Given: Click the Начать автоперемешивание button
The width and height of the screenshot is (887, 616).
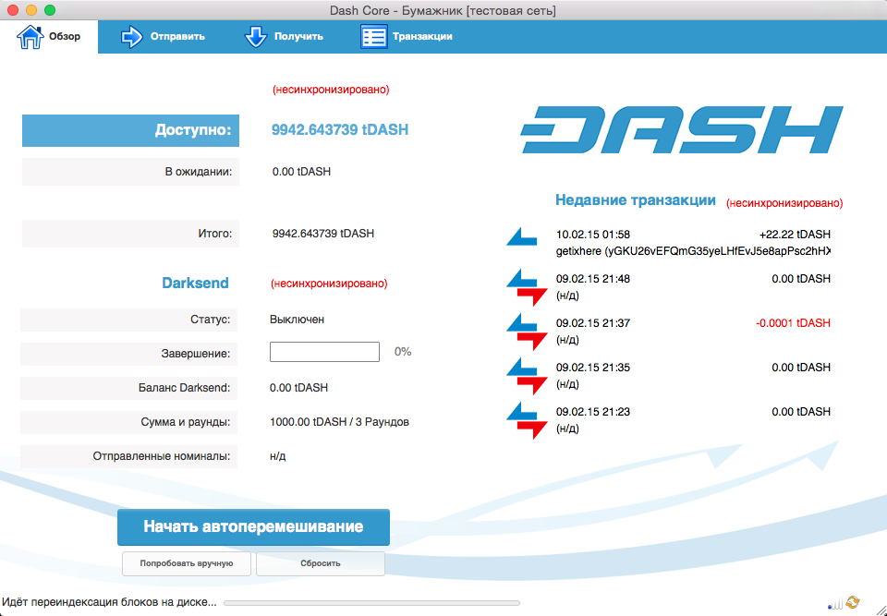Looking at the screenshot, I should point(253,526).
